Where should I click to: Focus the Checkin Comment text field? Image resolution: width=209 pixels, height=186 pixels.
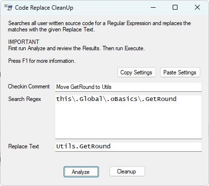129,87
